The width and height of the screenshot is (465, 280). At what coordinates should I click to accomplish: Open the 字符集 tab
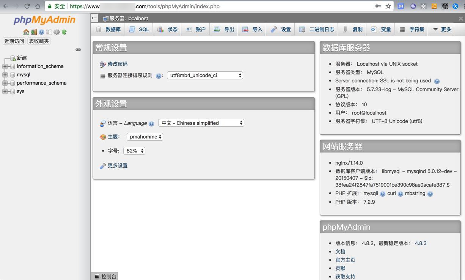click(x=412, y=29)
